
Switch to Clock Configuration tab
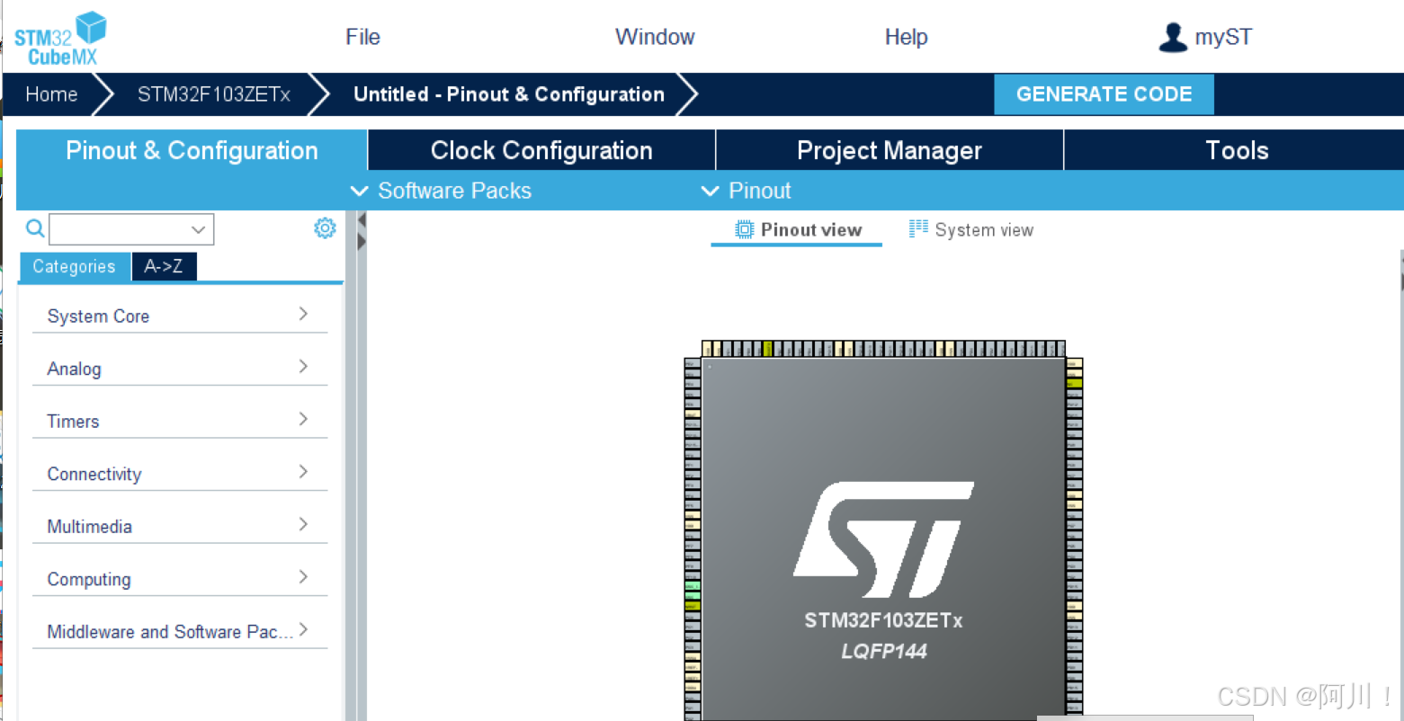(x=541, y=150)
